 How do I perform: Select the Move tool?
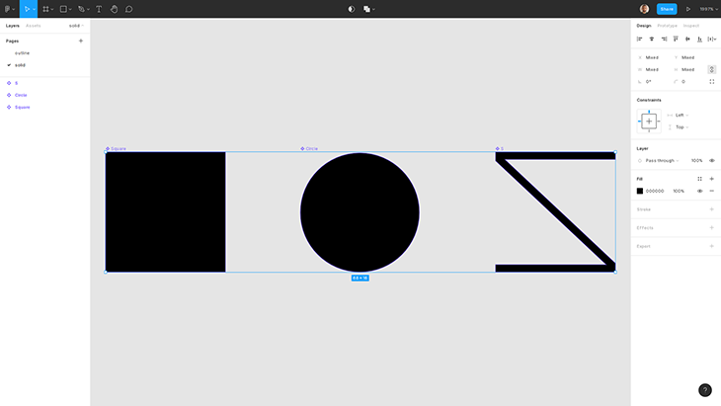(x=26, y=9)
